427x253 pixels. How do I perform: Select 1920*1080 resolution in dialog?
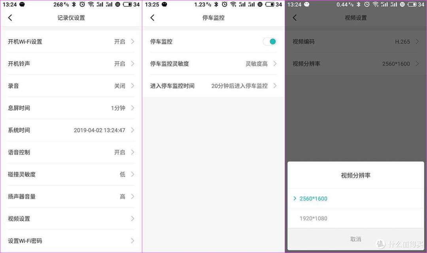point(356,218)
